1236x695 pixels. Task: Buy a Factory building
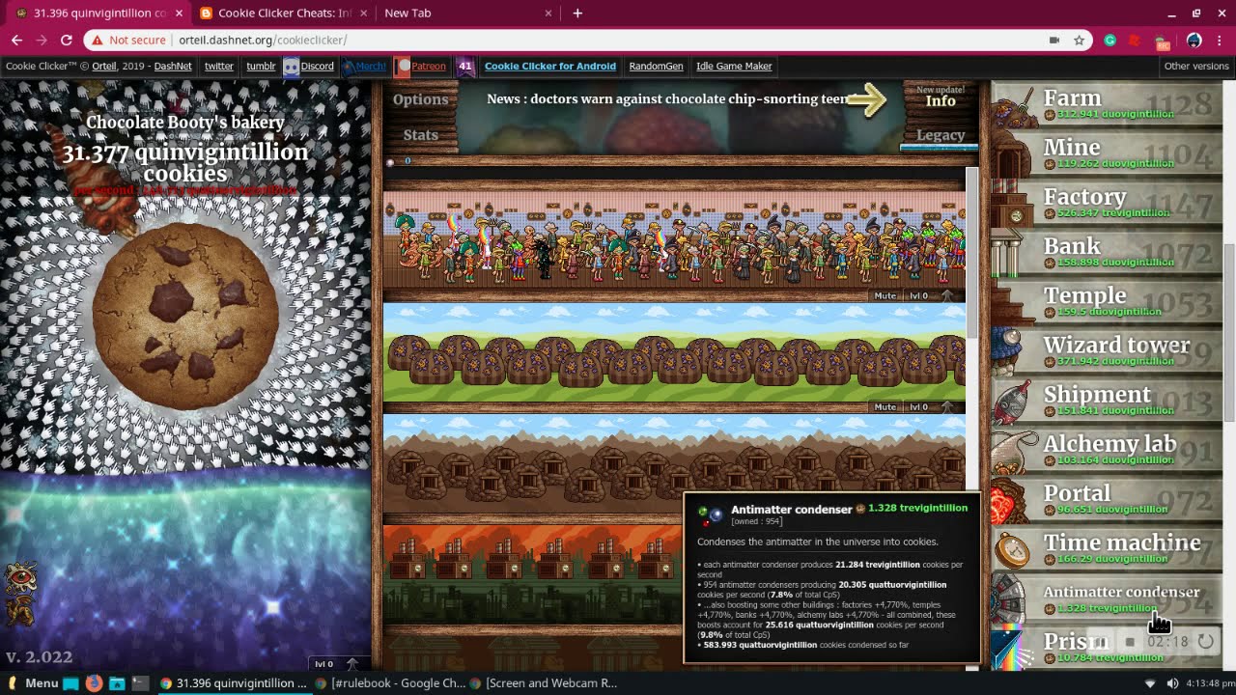click(1107, 203)
